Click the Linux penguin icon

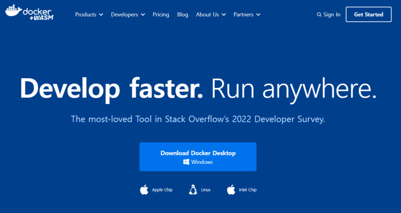[193, 190]
